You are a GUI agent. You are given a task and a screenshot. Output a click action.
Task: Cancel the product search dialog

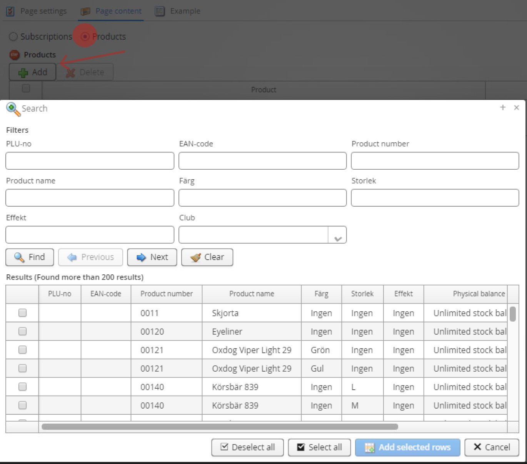(x=492, y=447)
